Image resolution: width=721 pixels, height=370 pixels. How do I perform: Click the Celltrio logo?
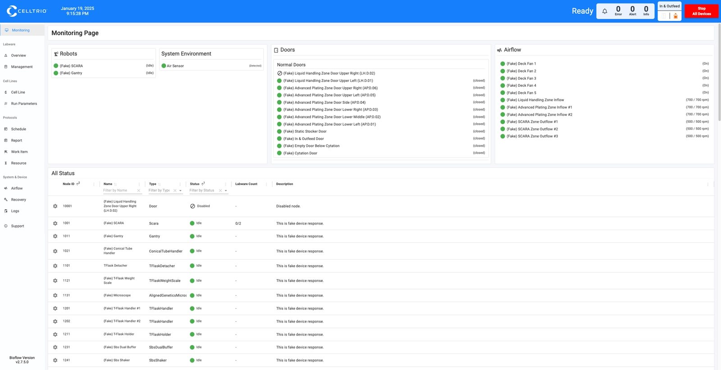(x=27, y=11)
